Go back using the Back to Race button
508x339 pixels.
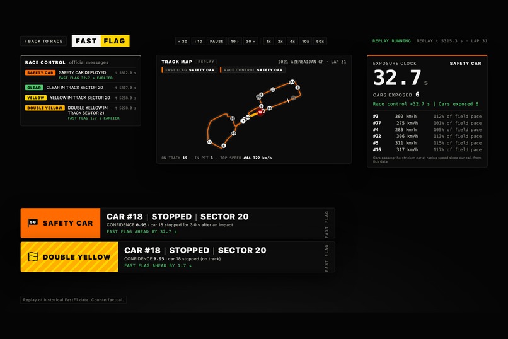[x=43, y=41]
